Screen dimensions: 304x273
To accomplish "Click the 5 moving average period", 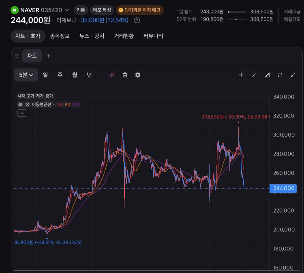I will pos(54,105).
